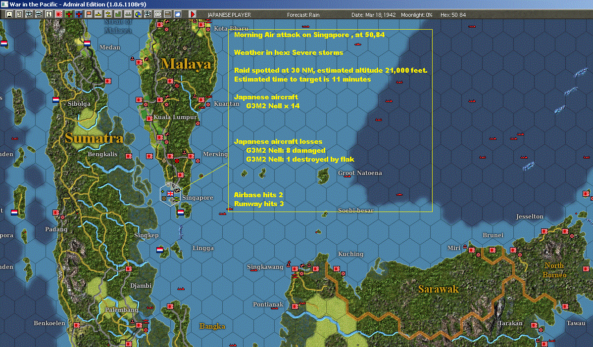
Task: Select the red plane on green background icon
Action: (x=68, y=14)
